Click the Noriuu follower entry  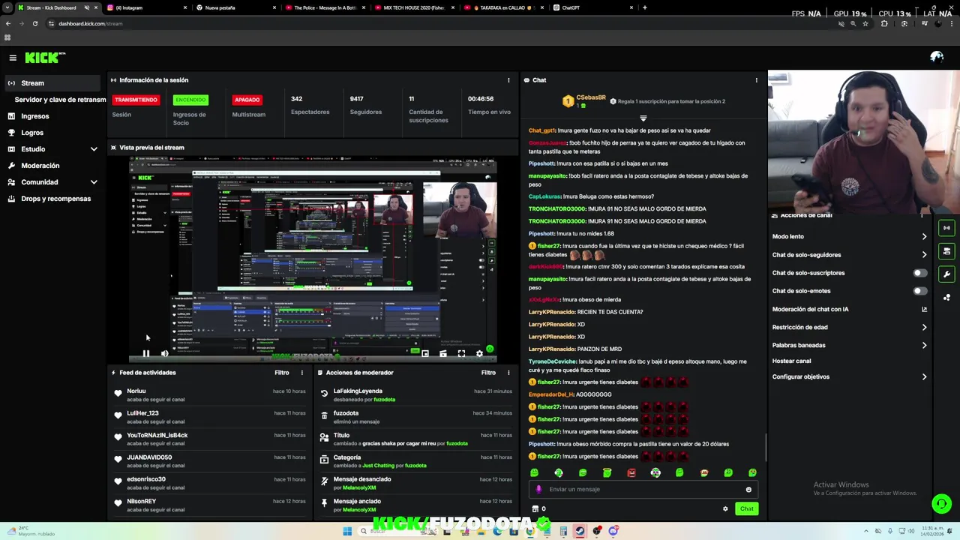[x=209, y=395]
